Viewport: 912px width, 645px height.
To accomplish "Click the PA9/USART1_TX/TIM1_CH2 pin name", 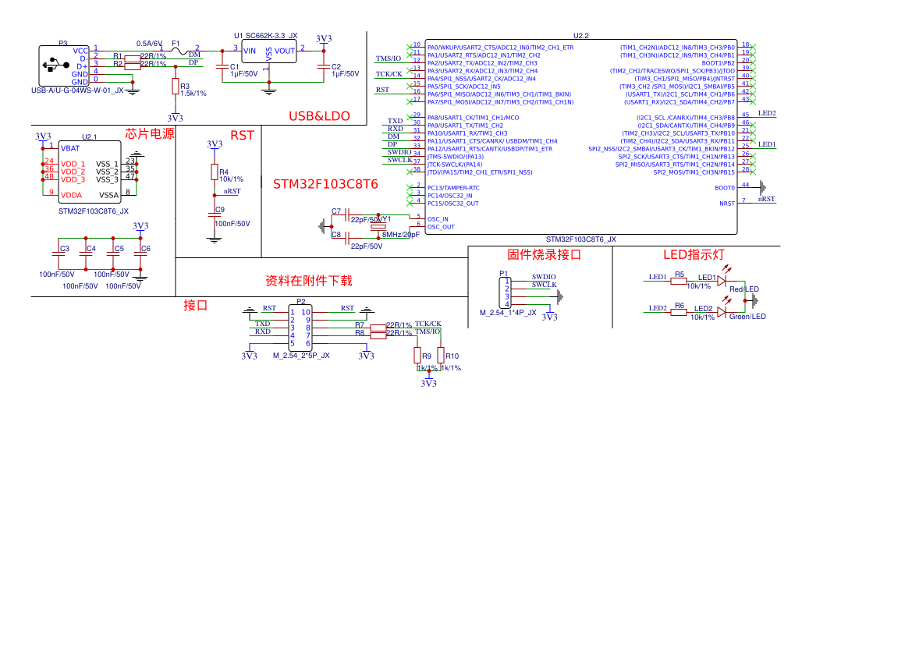I will point(465,125).
